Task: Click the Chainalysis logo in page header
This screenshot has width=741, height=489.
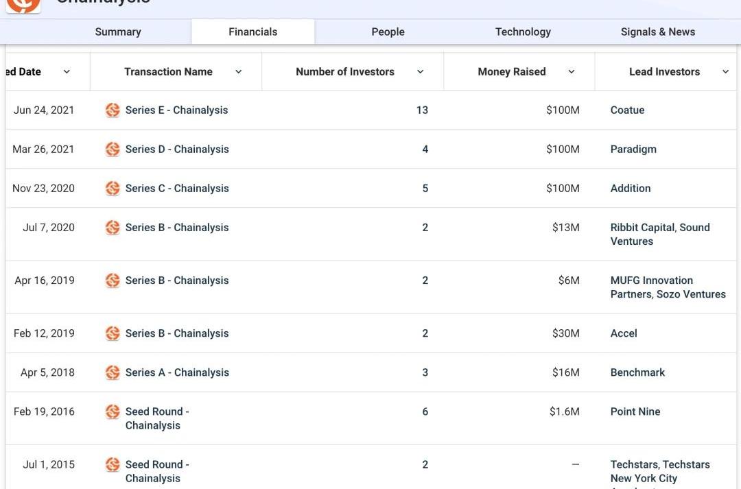Action: [23, 4]
